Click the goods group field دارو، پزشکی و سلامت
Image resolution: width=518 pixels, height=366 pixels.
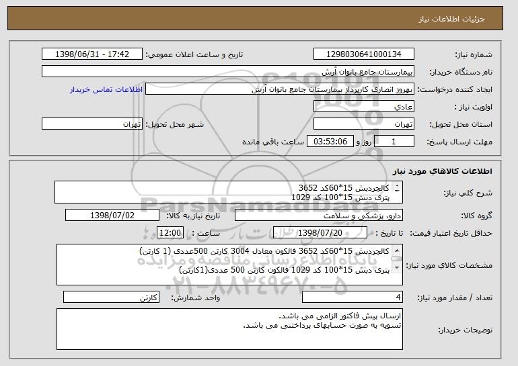[319, 216]
